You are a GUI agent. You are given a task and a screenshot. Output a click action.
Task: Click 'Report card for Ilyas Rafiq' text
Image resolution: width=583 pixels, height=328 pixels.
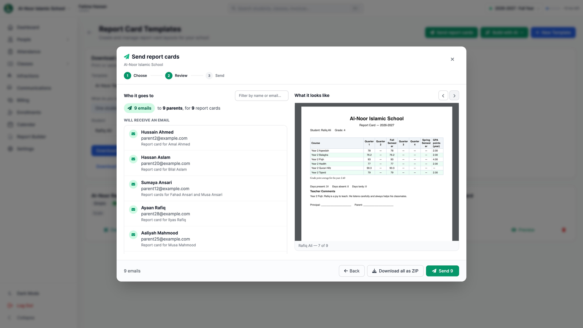point(163,220)
